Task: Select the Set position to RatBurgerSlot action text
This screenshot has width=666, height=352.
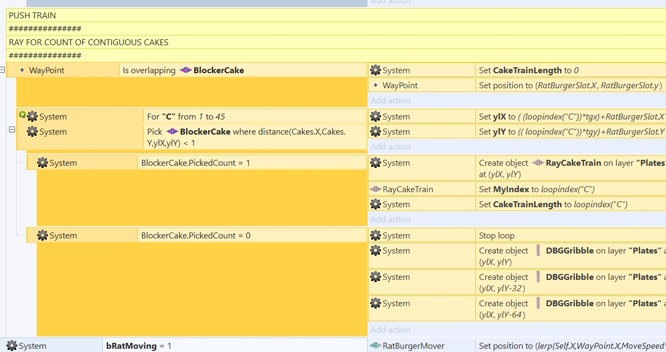Action: pyautogui.click(x=571, y=85)
